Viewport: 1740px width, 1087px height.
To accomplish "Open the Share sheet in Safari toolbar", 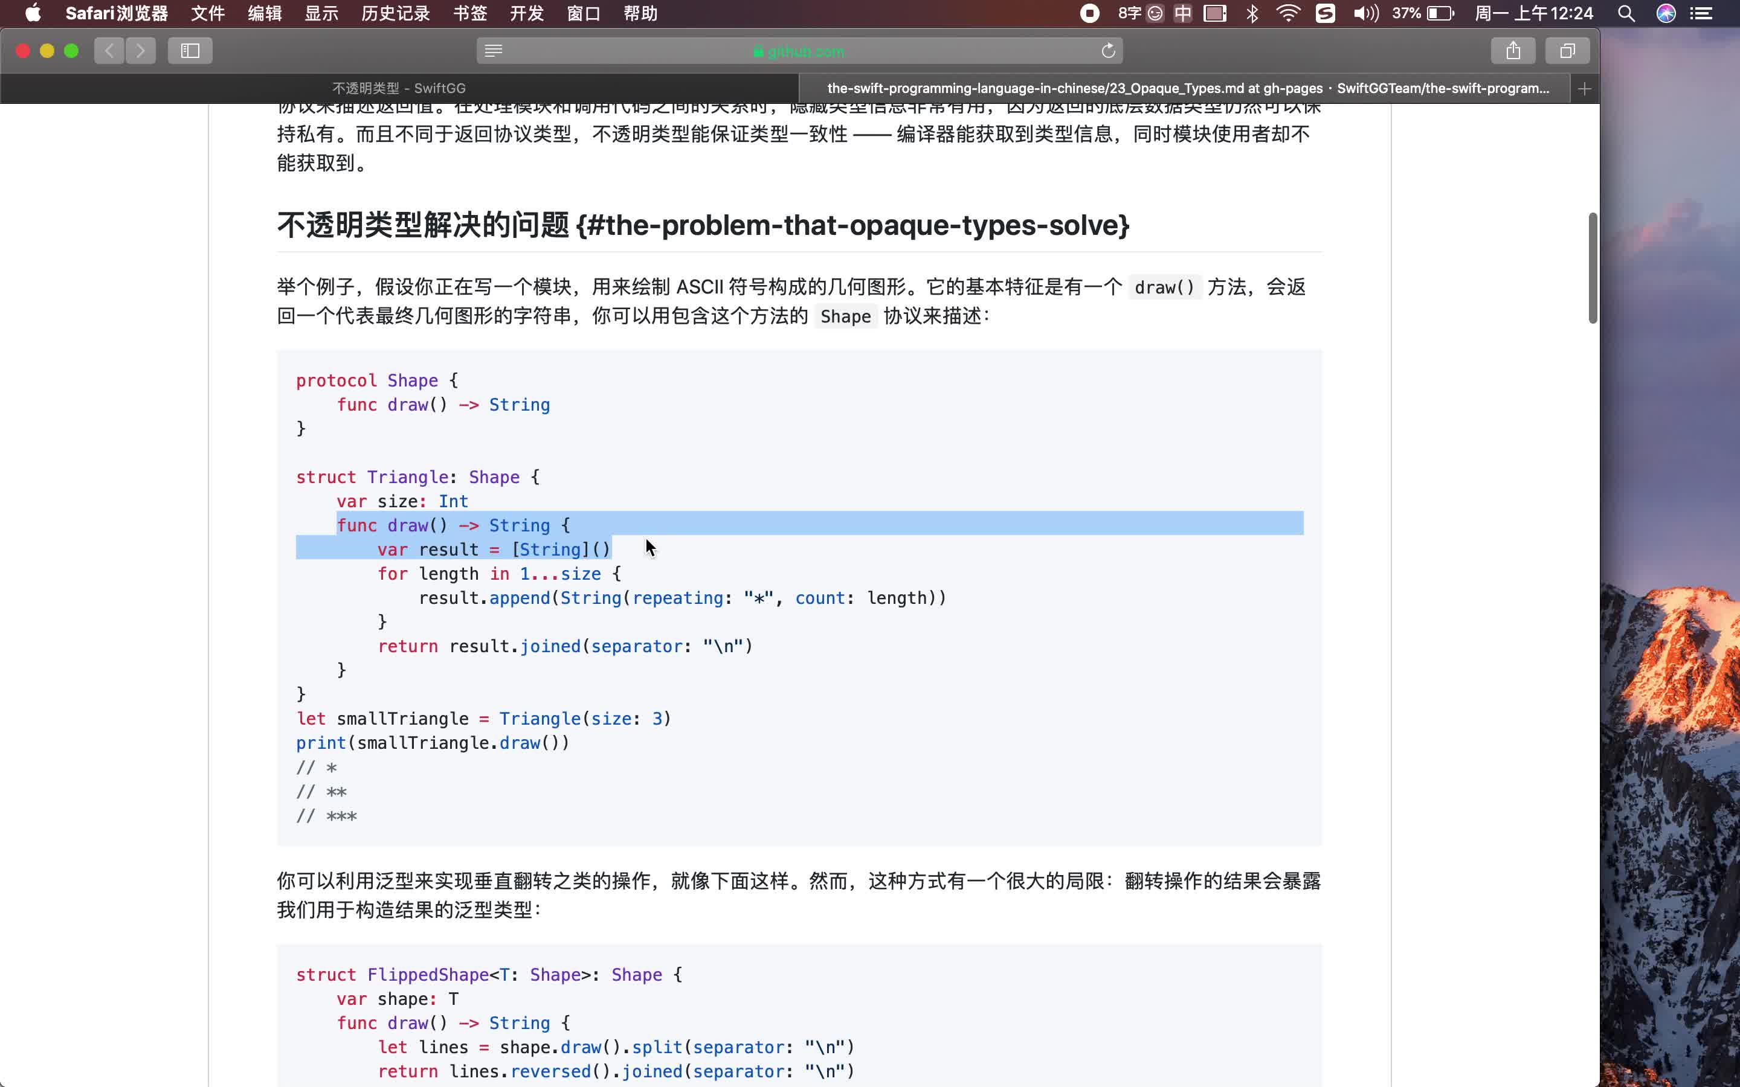I will tap(1513, 50).
